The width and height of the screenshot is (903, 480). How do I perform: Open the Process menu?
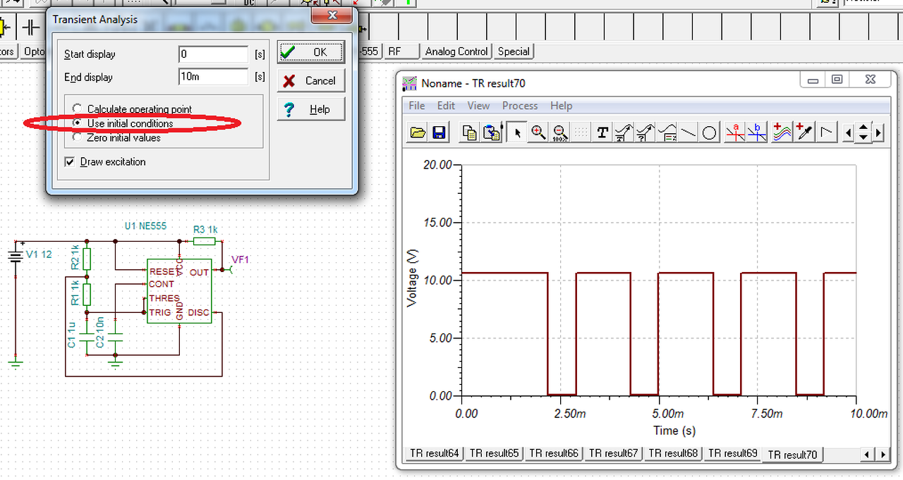coord(520,106)
